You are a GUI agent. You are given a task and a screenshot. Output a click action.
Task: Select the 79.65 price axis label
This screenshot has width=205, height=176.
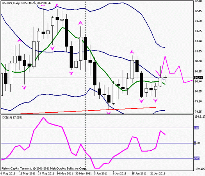(x=198, y=111)
